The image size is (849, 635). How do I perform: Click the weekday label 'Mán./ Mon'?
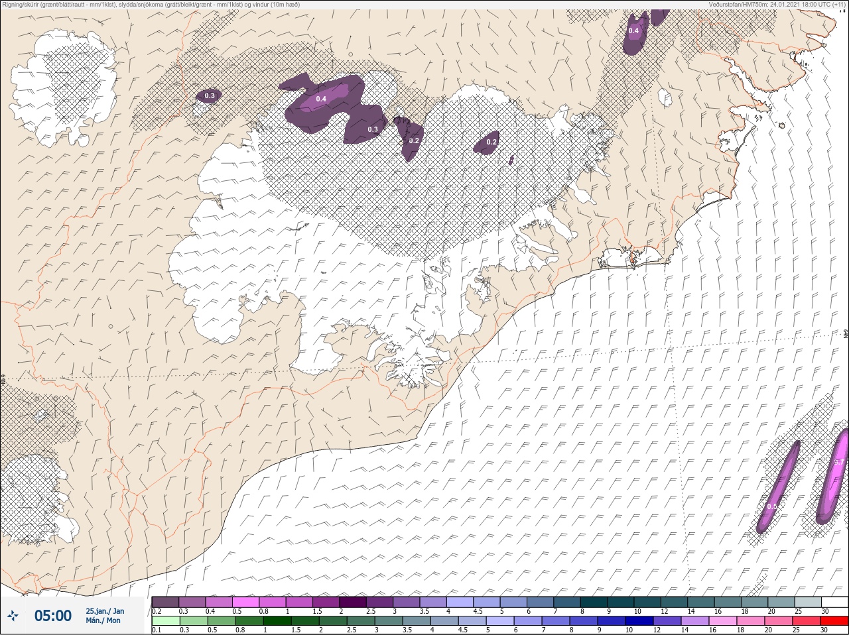103,620
